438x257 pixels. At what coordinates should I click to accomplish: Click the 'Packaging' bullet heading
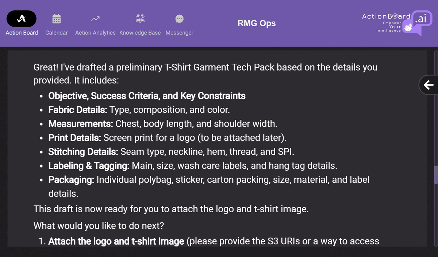(x=71, y=179)
